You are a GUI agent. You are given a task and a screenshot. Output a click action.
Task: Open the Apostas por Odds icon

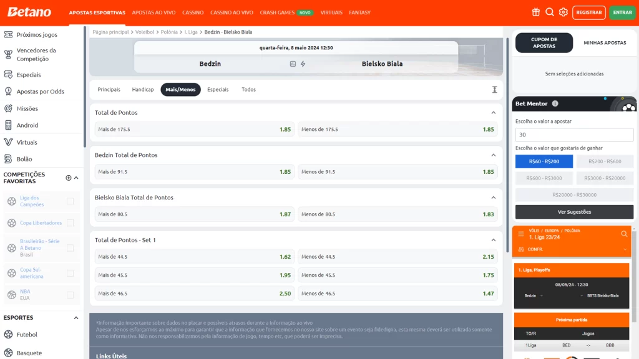tap(8, 91)
